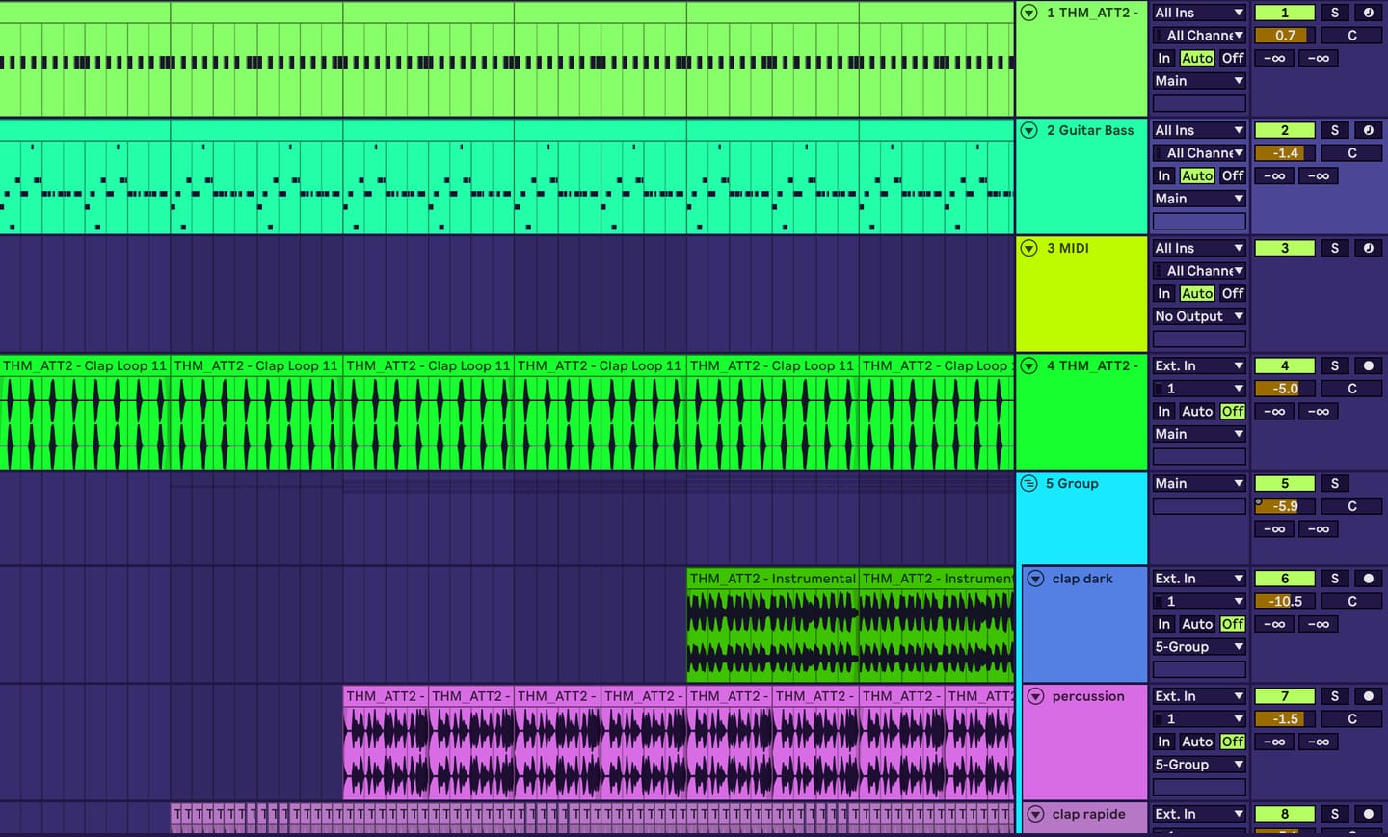
Task: Select the 3 MIDI track title bar
Action: tap(1081, 248)
